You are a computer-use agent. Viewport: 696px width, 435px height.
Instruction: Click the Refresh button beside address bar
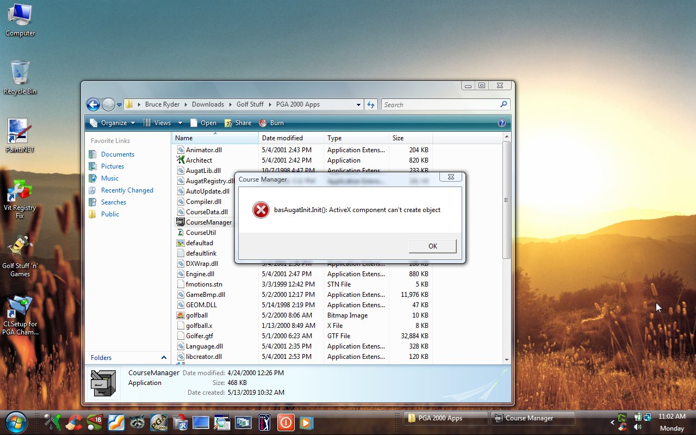point(371,105)
